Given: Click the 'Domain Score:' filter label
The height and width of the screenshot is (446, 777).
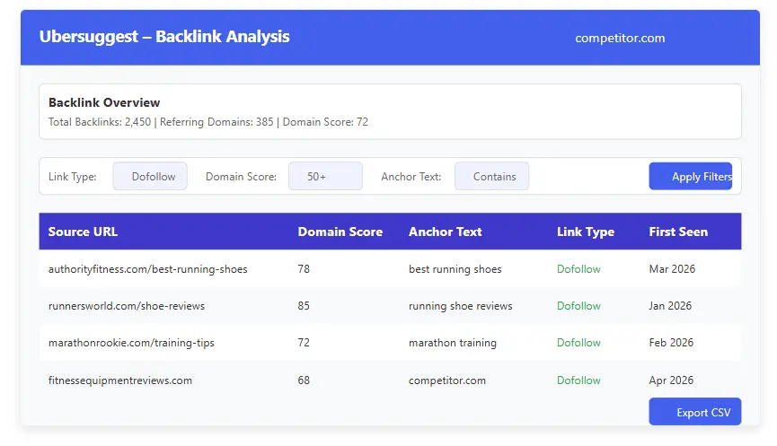Looking at the screenshot, I should (241, 177).
